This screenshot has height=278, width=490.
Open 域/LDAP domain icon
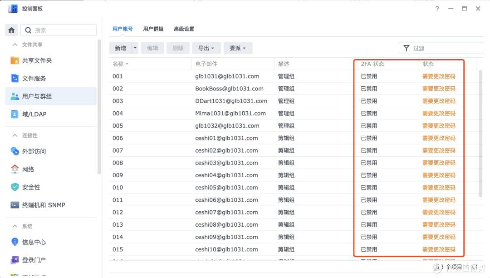(15, 114)
